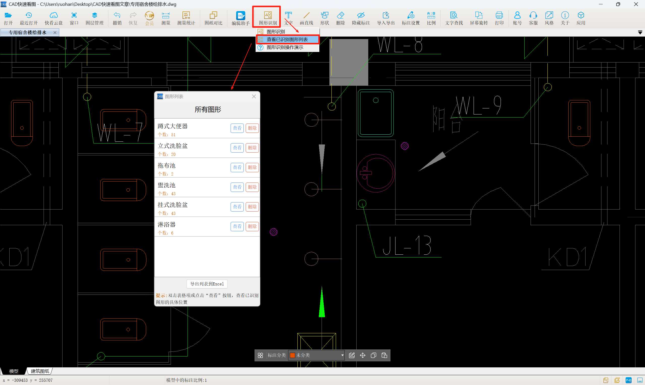
Task: Click the move annotation cross-arrow icon
Action: [362, 355]
